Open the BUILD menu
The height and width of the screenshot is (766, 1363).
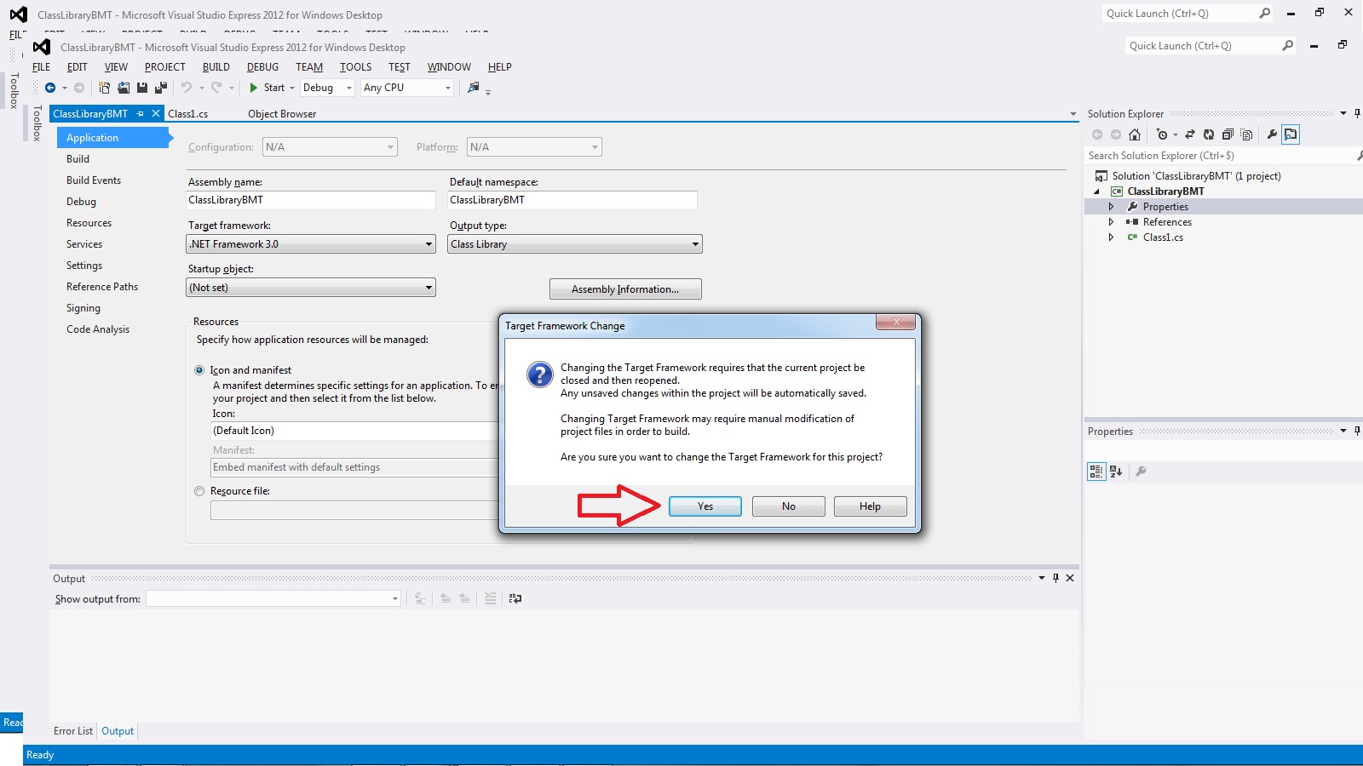216,67
